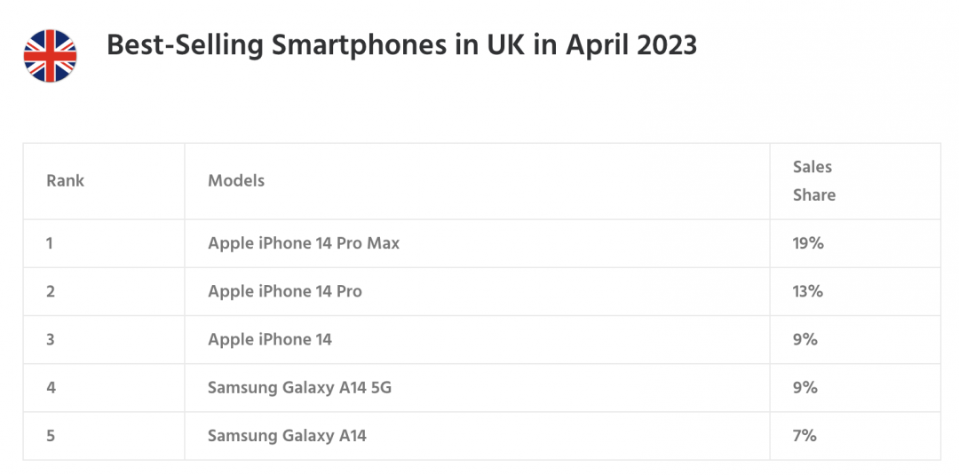Click rank number 5 cell
The image size is (959, 475).
51,435
